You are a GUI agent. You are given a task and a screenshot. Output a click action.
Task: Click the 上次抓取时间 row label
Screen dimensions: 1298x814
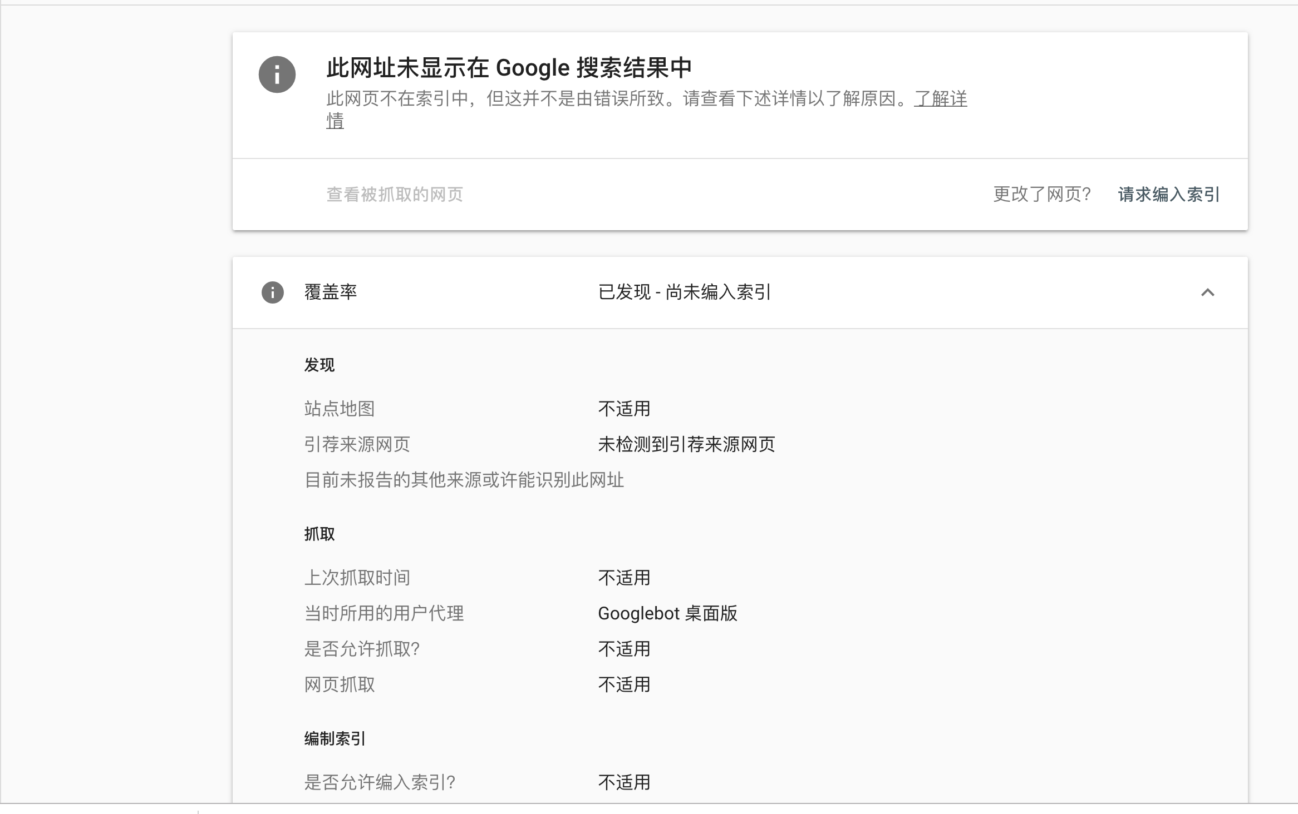point(357,578)
